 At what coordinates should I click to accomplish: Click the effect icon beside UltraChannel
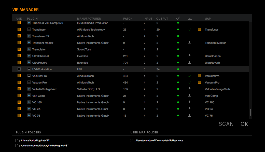pyautogui.click(x=29, y=56)
